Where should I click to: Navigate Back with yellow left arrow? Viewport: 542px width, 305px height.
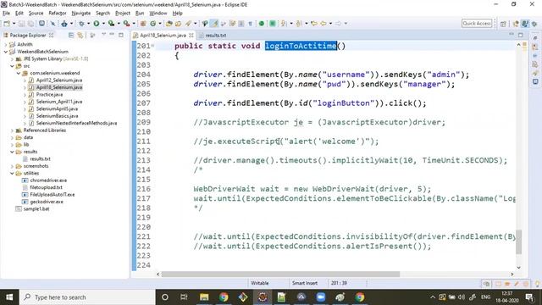click(x=324, y=24)
